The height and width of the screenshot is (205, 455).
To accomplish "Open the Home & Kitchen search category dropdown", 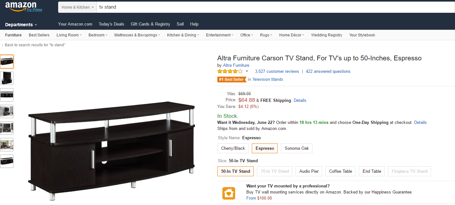I will [78, 7].
